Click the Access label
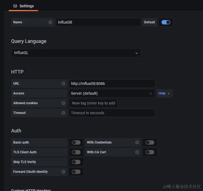The image size is (203, 191). [19, 93]
